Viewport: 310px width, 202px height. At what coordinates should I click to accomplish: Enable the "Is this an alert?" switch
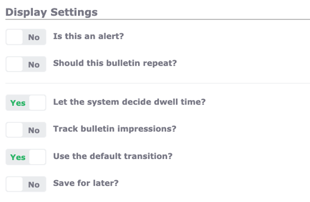pyautogui.click(x=26, y=37)
